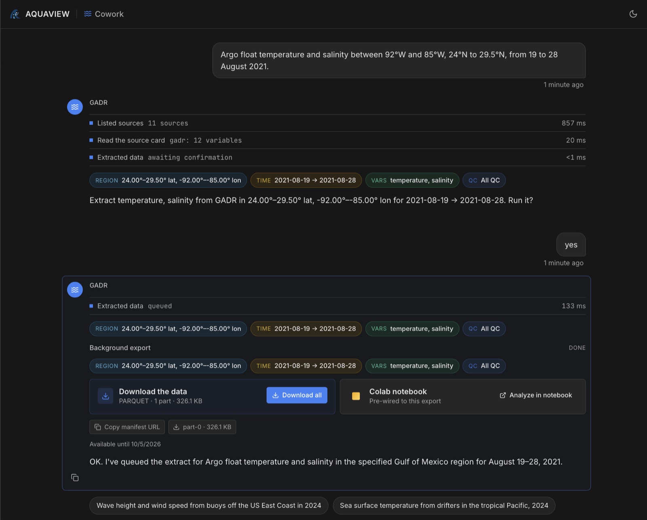647x520 pixels.
Task: Click the VARS chip under awaiting confirmation
Action: click(x=412, y=180)
